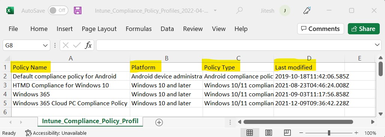Open the Page Layout tab
385x137 pixels.
pyautogui.click(x=99, y=29)
